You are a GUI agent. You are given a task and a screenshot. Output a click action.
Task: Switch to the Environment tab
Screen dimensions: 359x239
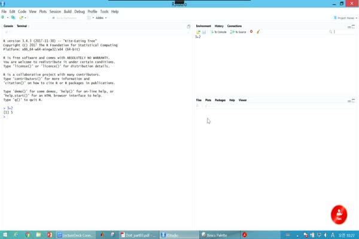203,26
